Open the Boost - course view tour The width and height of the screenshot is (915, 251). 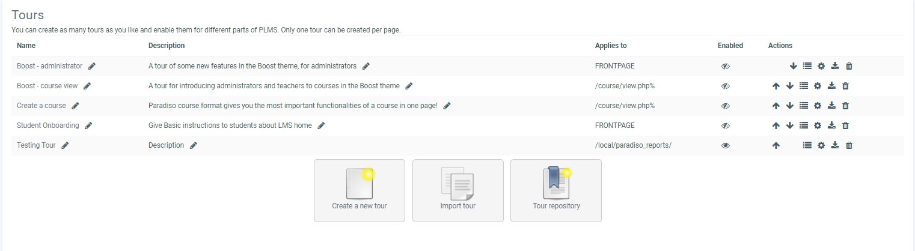point(47,86)
